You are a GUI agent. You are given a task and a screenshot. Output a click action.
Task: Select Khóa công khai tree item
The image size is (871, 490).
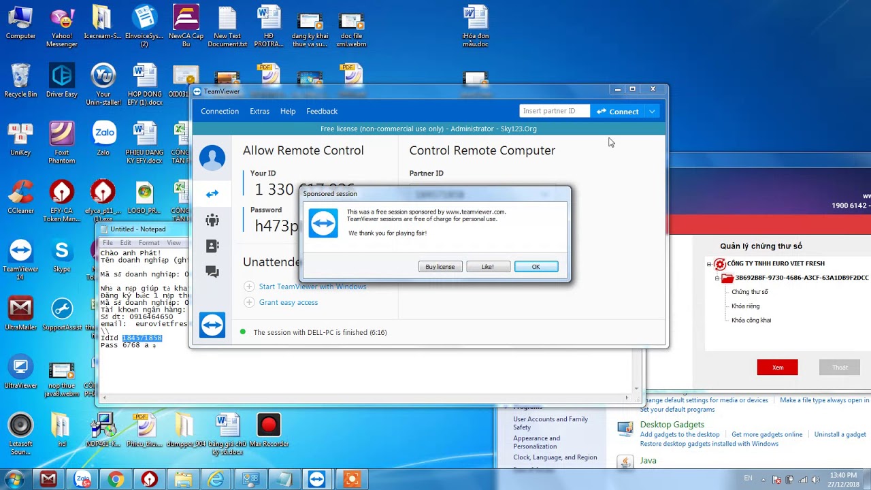pos(751,320)
